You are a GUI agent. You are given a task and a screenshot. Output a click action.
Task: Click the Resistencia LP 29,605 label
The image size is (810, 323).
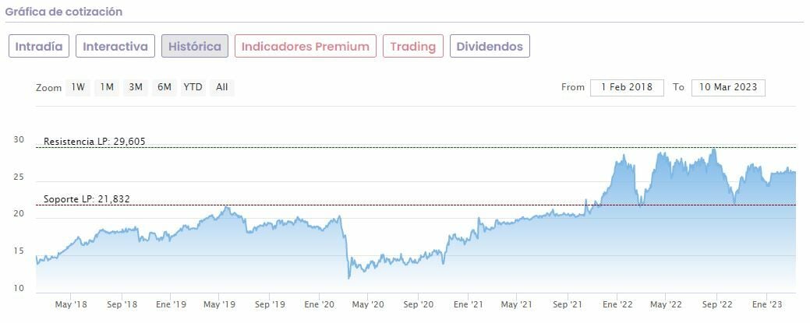pos(94,142)
